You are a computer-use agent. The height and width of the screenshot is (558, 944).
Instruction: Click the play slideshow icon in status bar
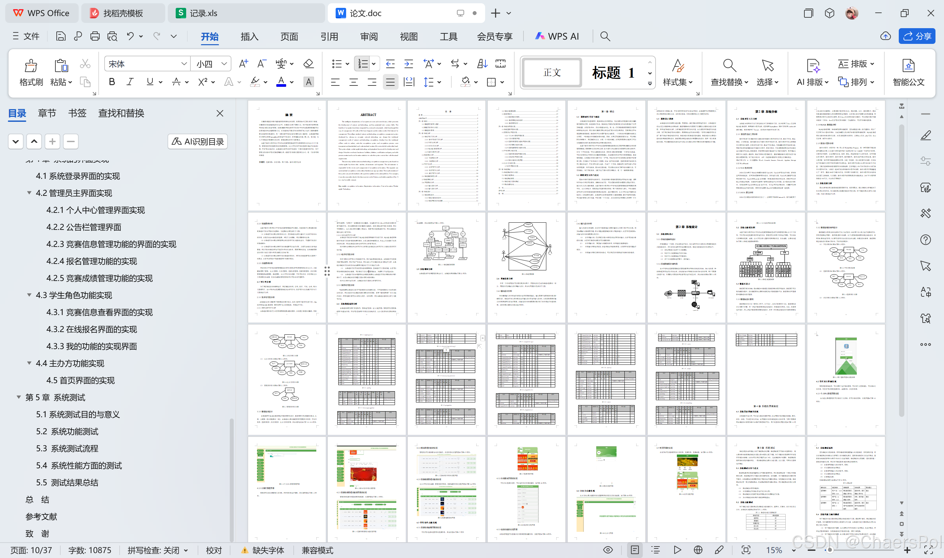(677, 550)
